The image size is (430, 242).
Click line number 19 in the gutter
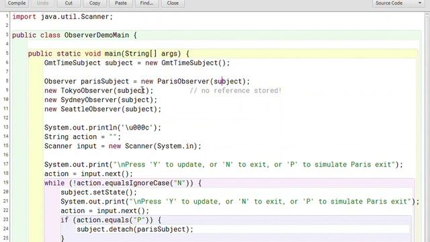click(x=6, y=182)
